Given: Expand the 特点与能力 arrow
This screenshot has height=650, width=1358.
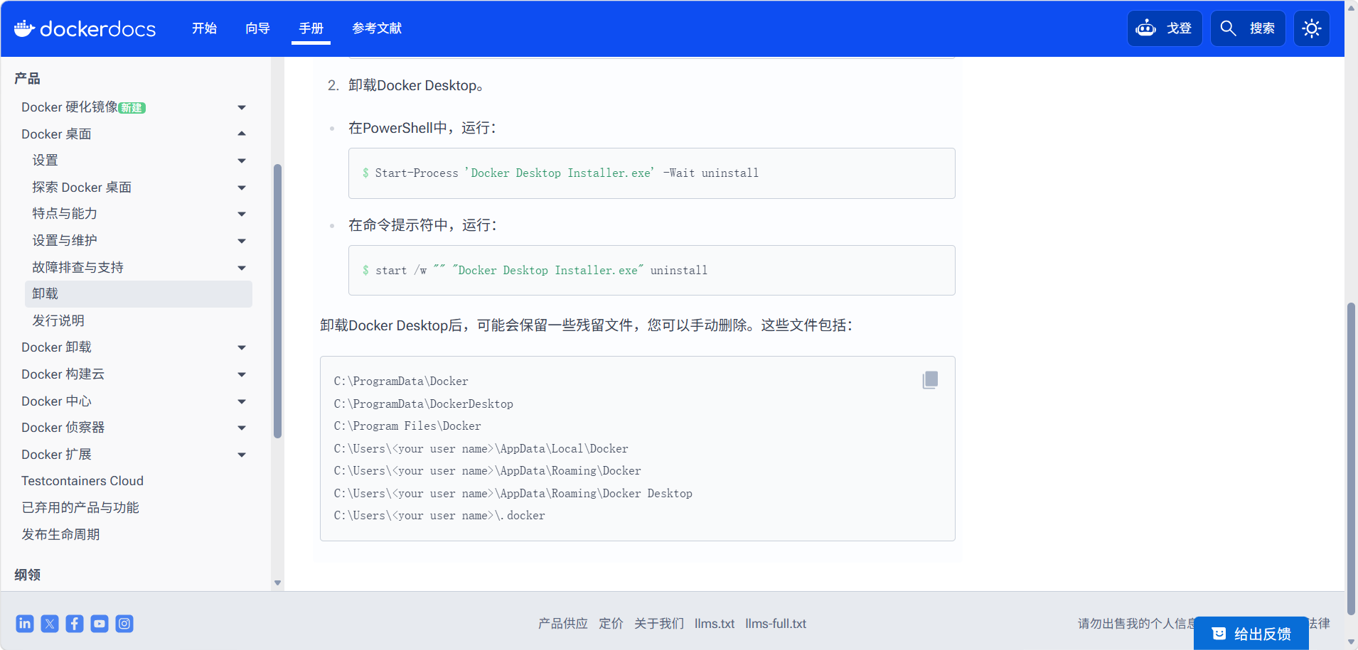Looking at the screenshot, I should point(242,214).
